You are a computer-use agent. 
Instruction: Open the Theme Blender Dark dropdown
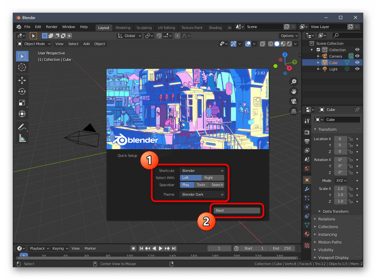202,194
